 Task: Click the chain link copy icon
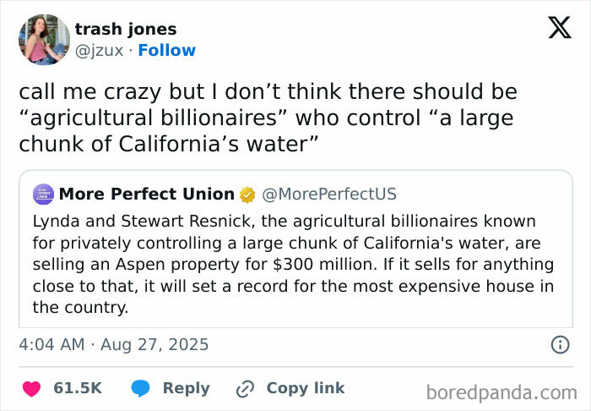[x=246, y=389]
